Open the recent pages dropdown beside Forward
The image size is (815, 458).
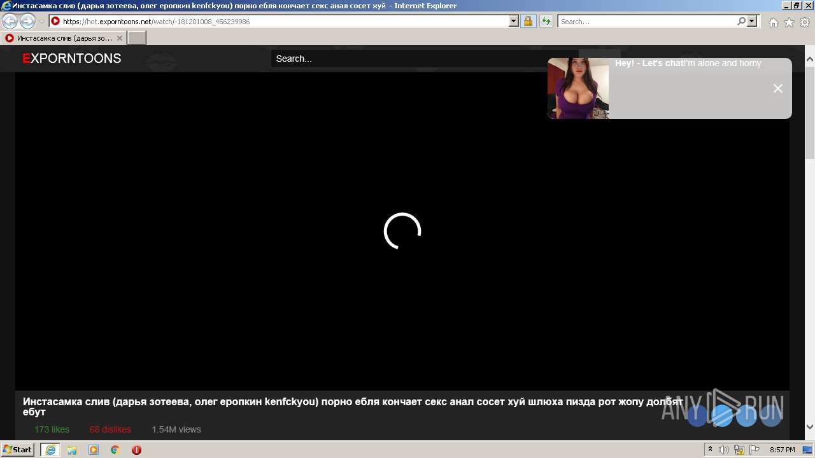(42, 22)
